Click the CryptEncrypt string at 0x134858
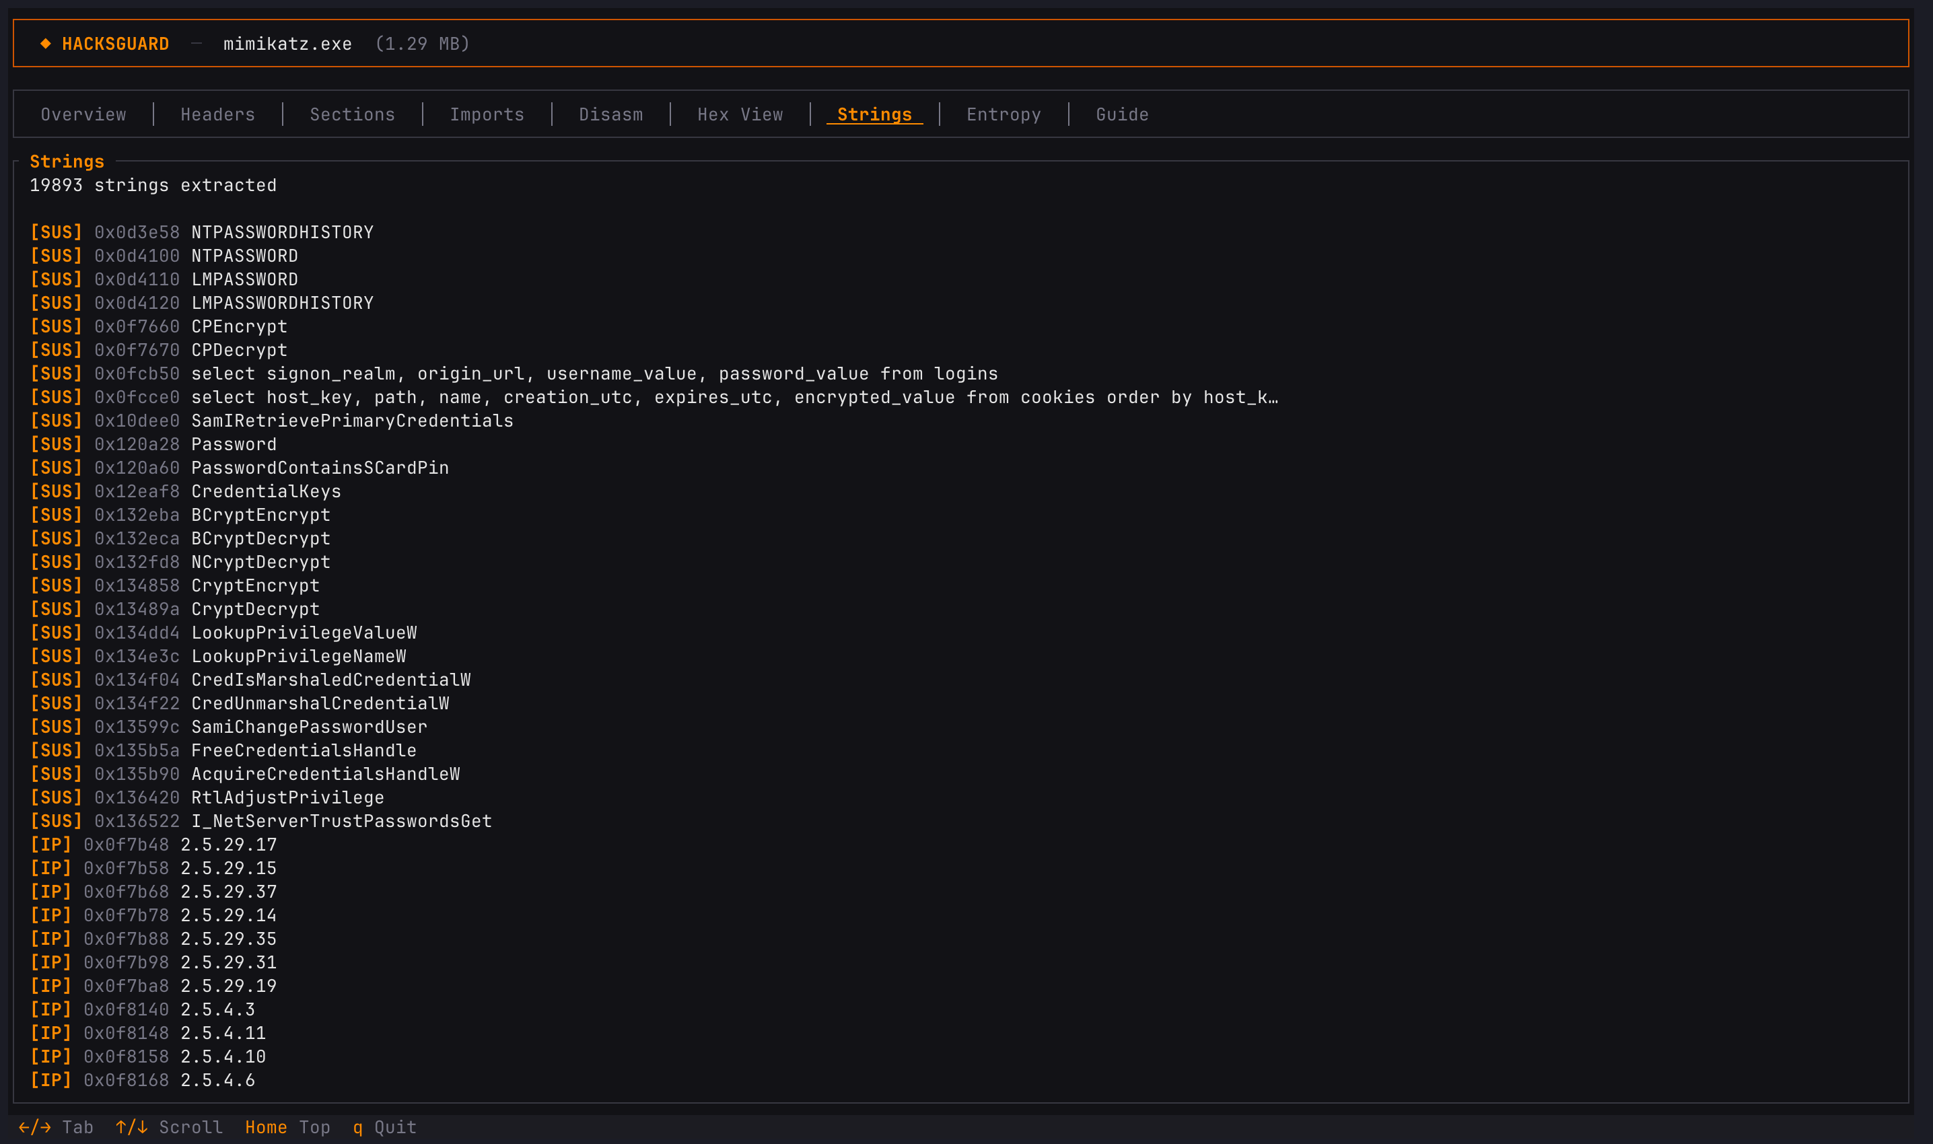Viewport: 1933px width, 1144px height. click(175, 586)
